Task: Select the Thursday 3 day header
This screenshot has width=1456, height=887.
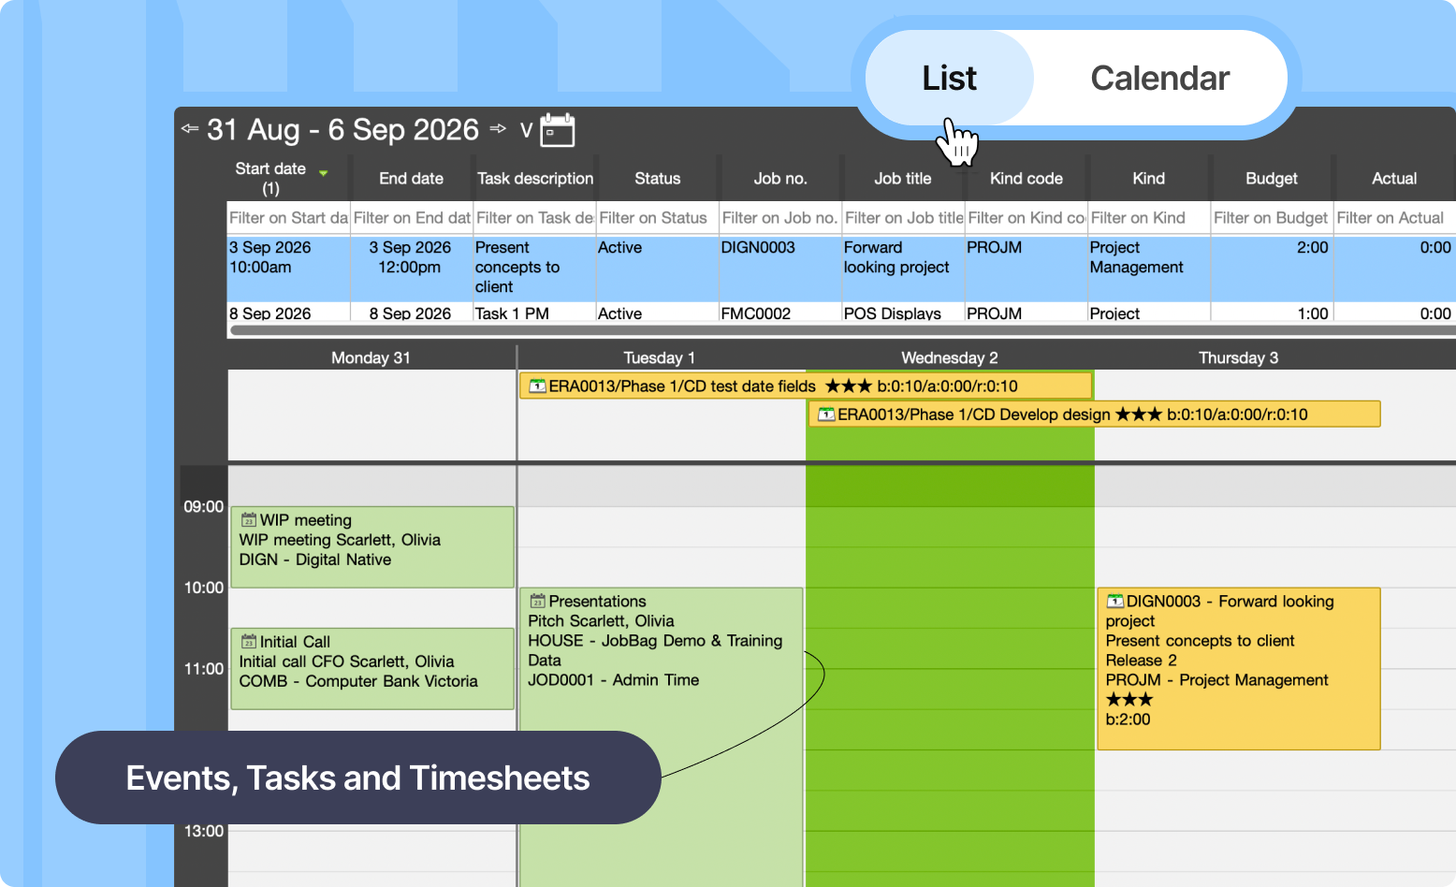Action: click(x=1239, y=357)
